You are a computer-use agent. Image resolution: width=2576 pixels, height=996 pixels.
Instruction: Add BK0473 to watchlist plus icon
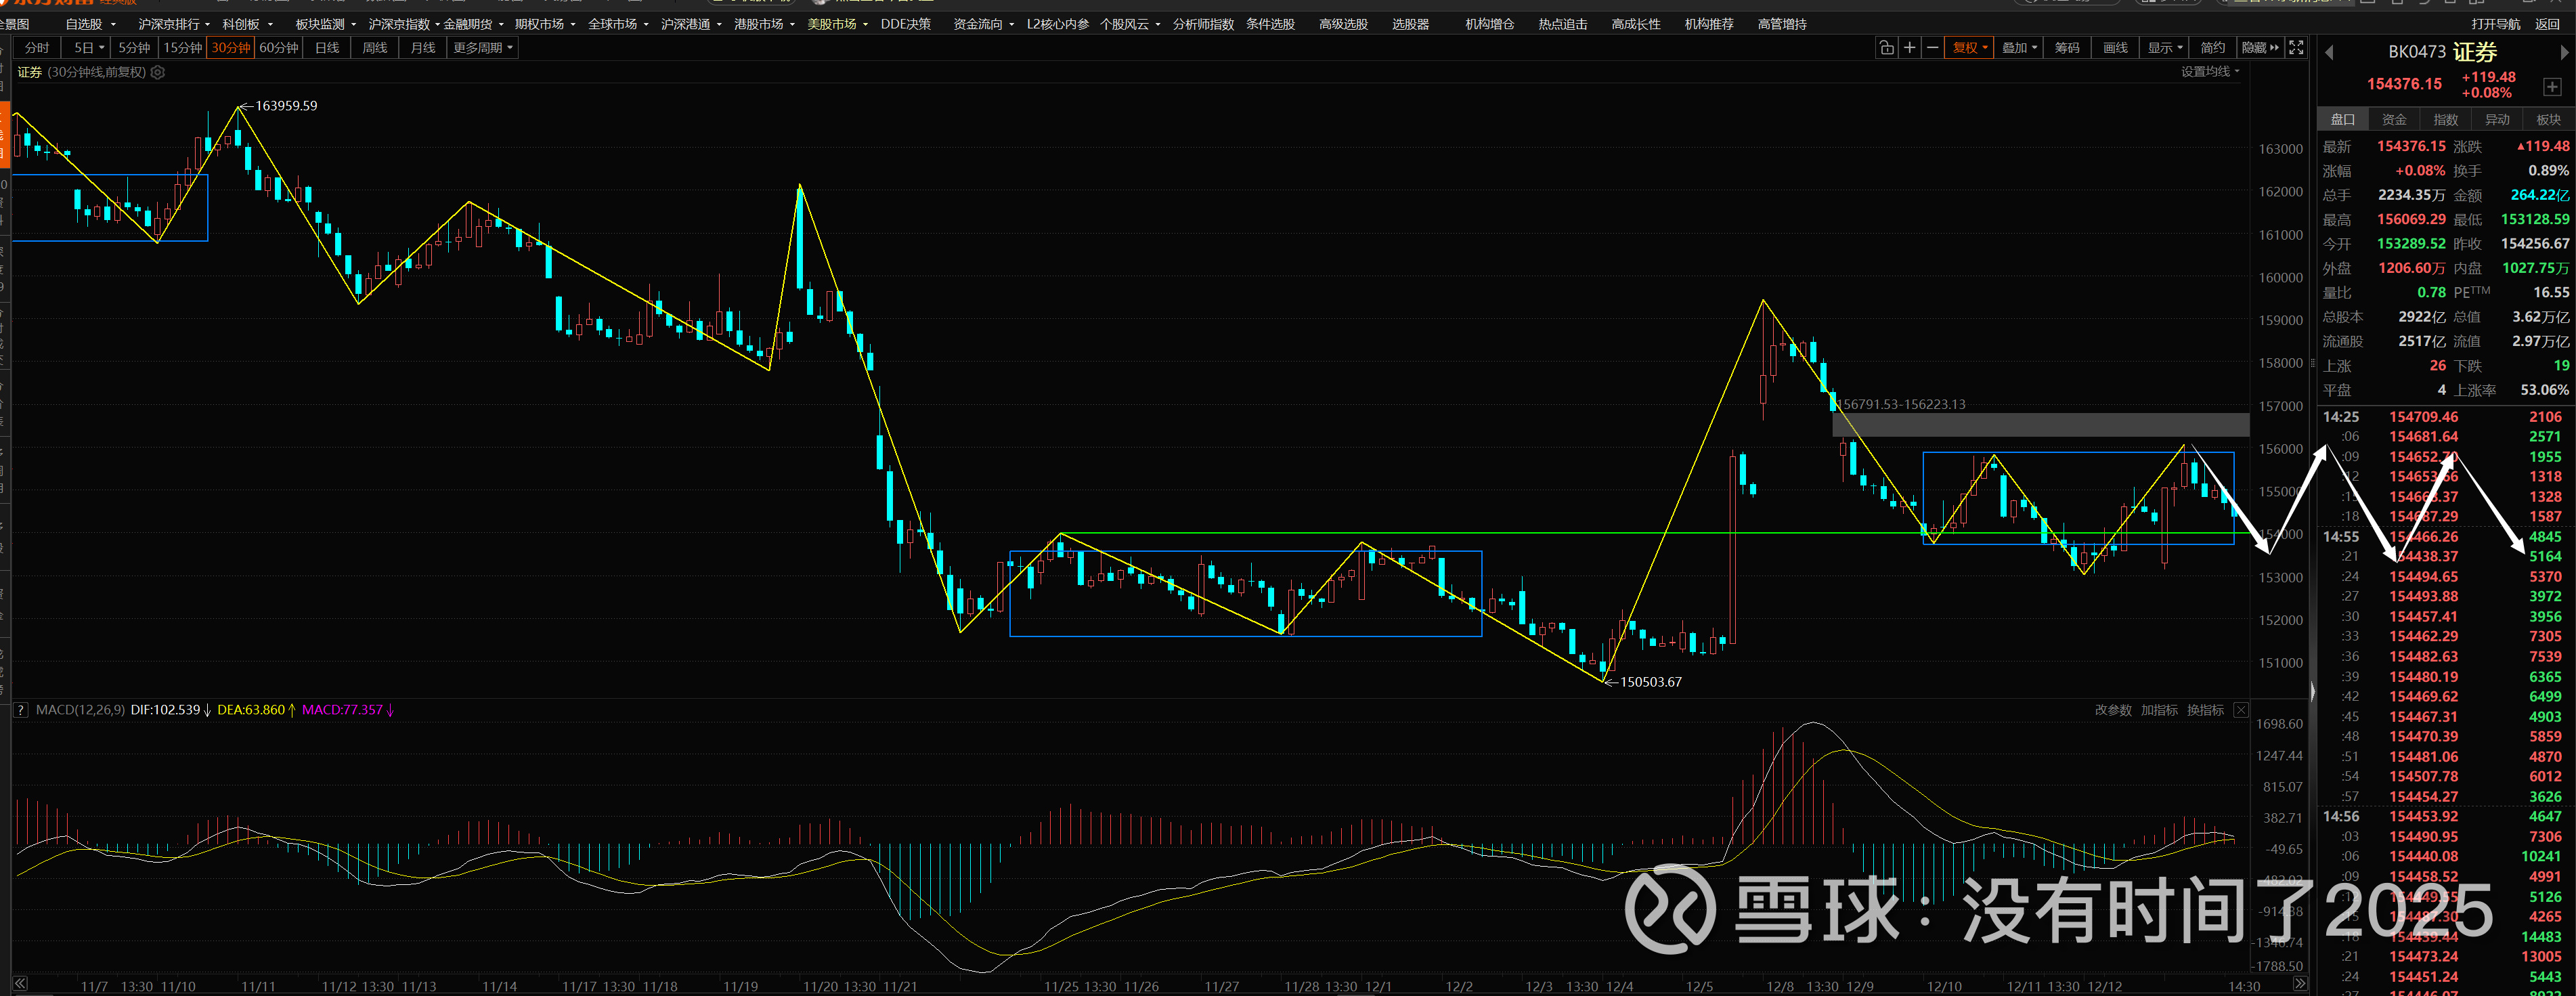(x=2552, y=87)
